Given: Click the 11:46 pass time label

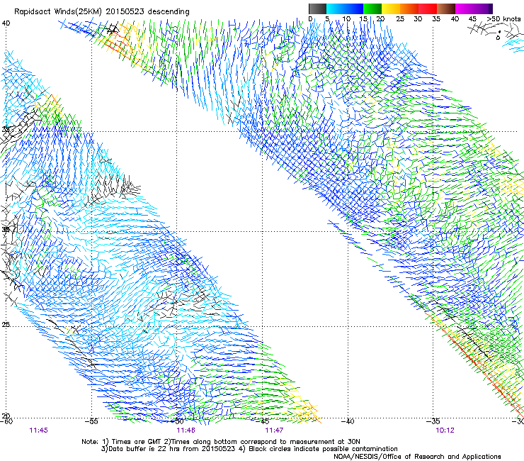Looking at the screenshot, I should click(x=186, y=431).
